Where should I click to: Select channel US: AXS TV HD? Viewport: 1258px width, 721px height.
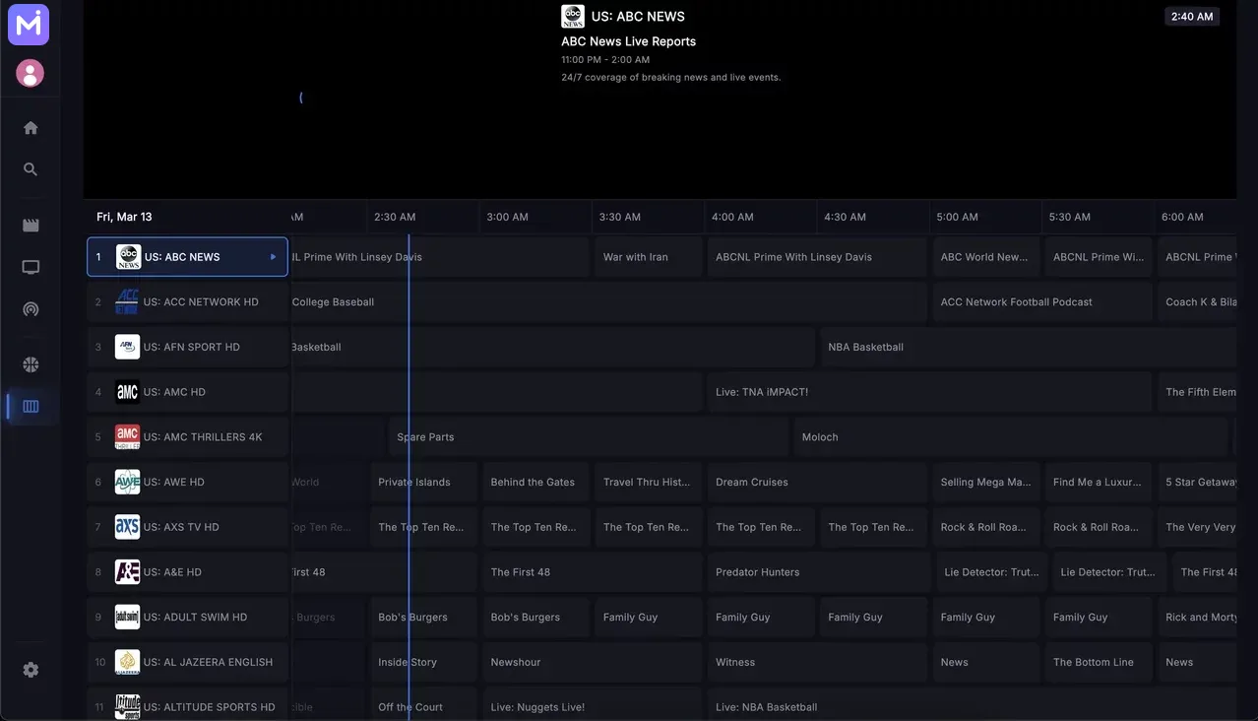(x=187, y=527)
